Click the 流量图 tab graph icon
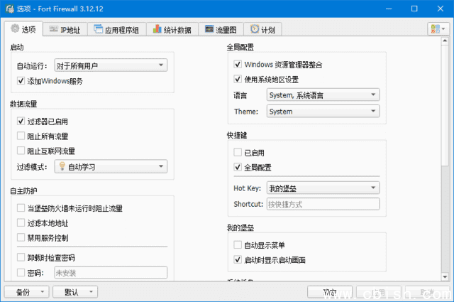 coord(210,30)
